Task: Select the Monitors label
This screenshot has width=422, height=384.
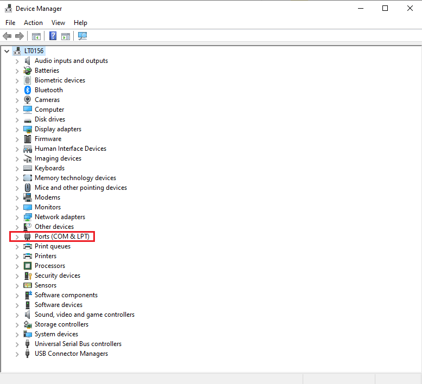Action: [48, 207]
